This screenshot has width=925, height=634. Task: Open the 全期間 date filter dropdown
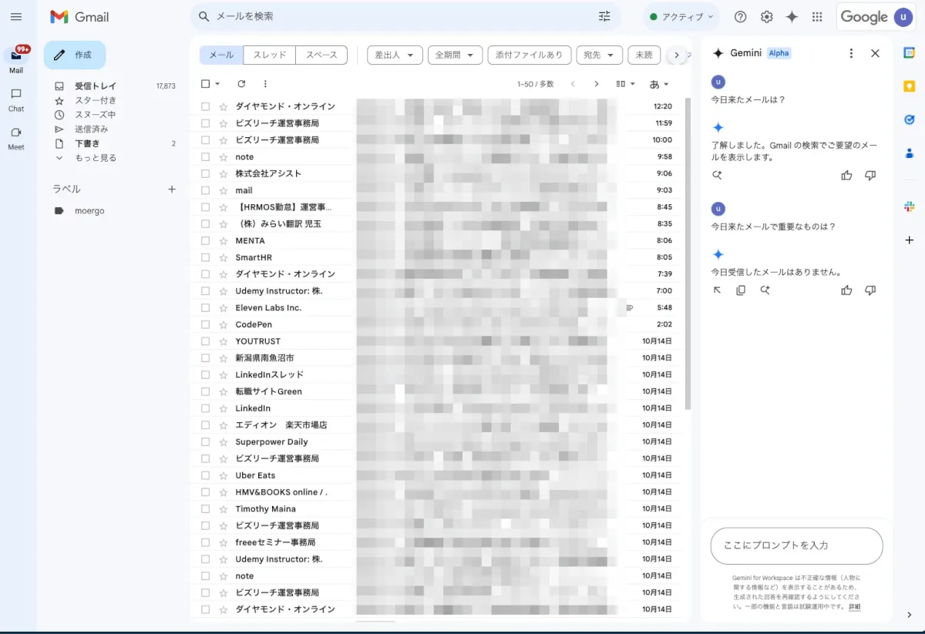455,55
